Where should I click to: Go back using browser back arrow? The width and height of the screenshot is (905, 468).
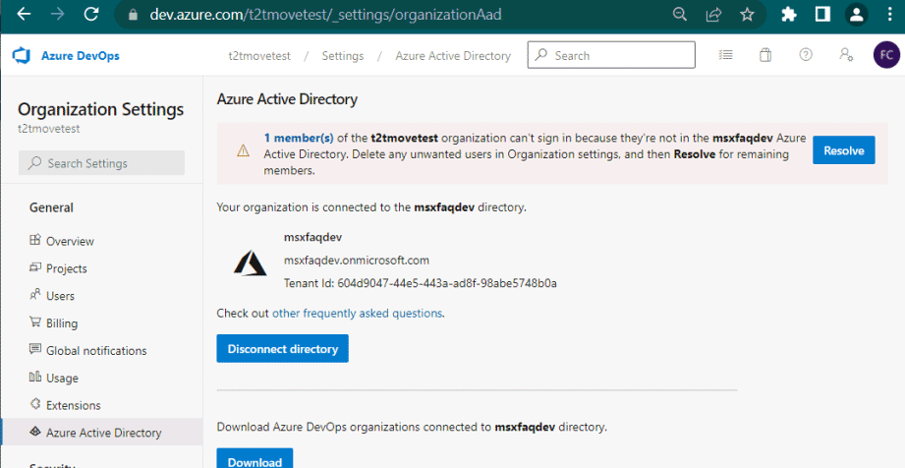point(24,14)
